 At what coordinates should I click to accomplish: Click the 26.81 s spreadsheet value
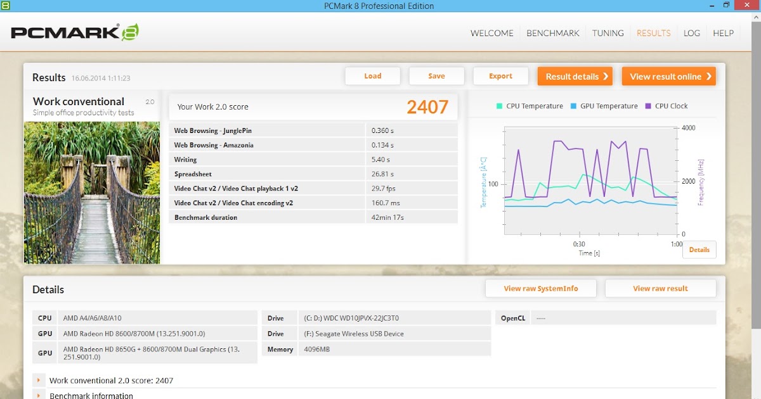[x=382, y=174]
